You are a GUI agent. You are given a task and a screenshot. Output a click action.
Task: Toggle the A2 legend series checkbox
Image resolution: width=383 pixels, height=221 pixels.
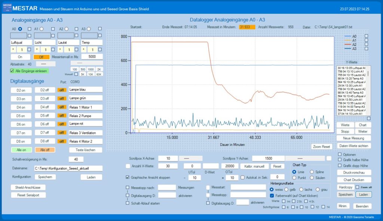tap(366, 44)
